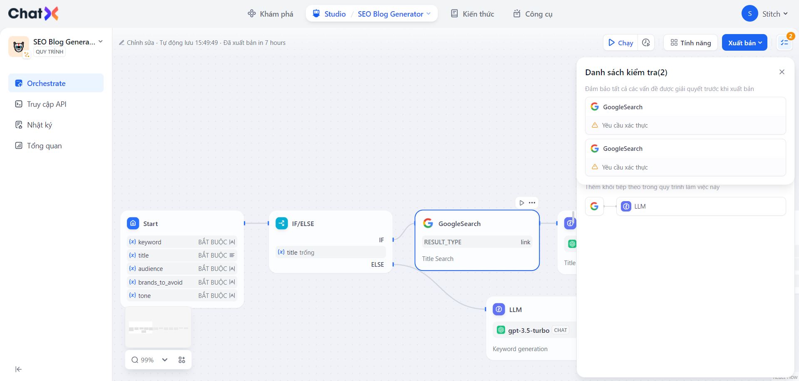Run the GoogleSearch node play icon
799x381 pixels.
coord(521,203)
